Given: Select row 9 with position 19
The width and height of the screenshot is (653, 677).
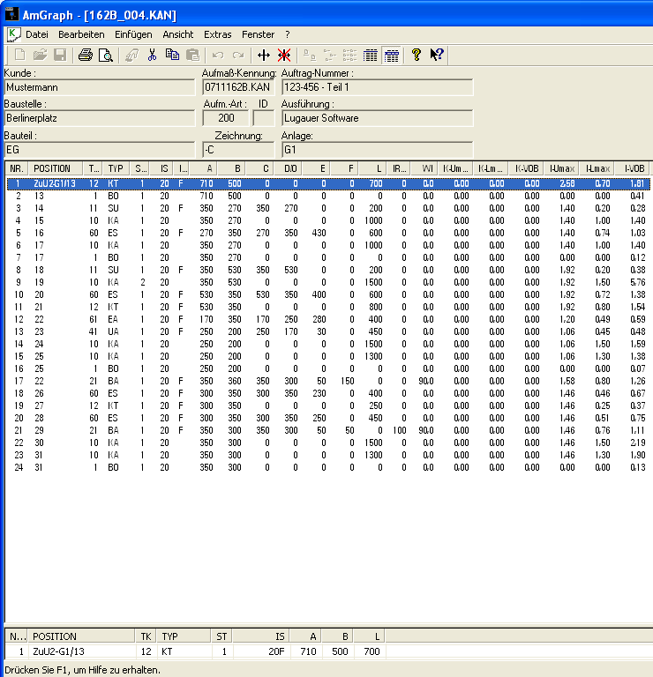Looking at the screenshot, I should [328, 282].
